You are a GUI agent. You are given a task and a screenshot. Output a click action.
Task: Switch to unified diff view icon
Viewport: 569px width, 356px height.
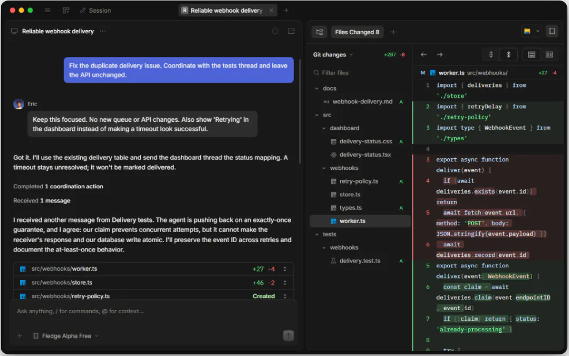pos(531,54)
